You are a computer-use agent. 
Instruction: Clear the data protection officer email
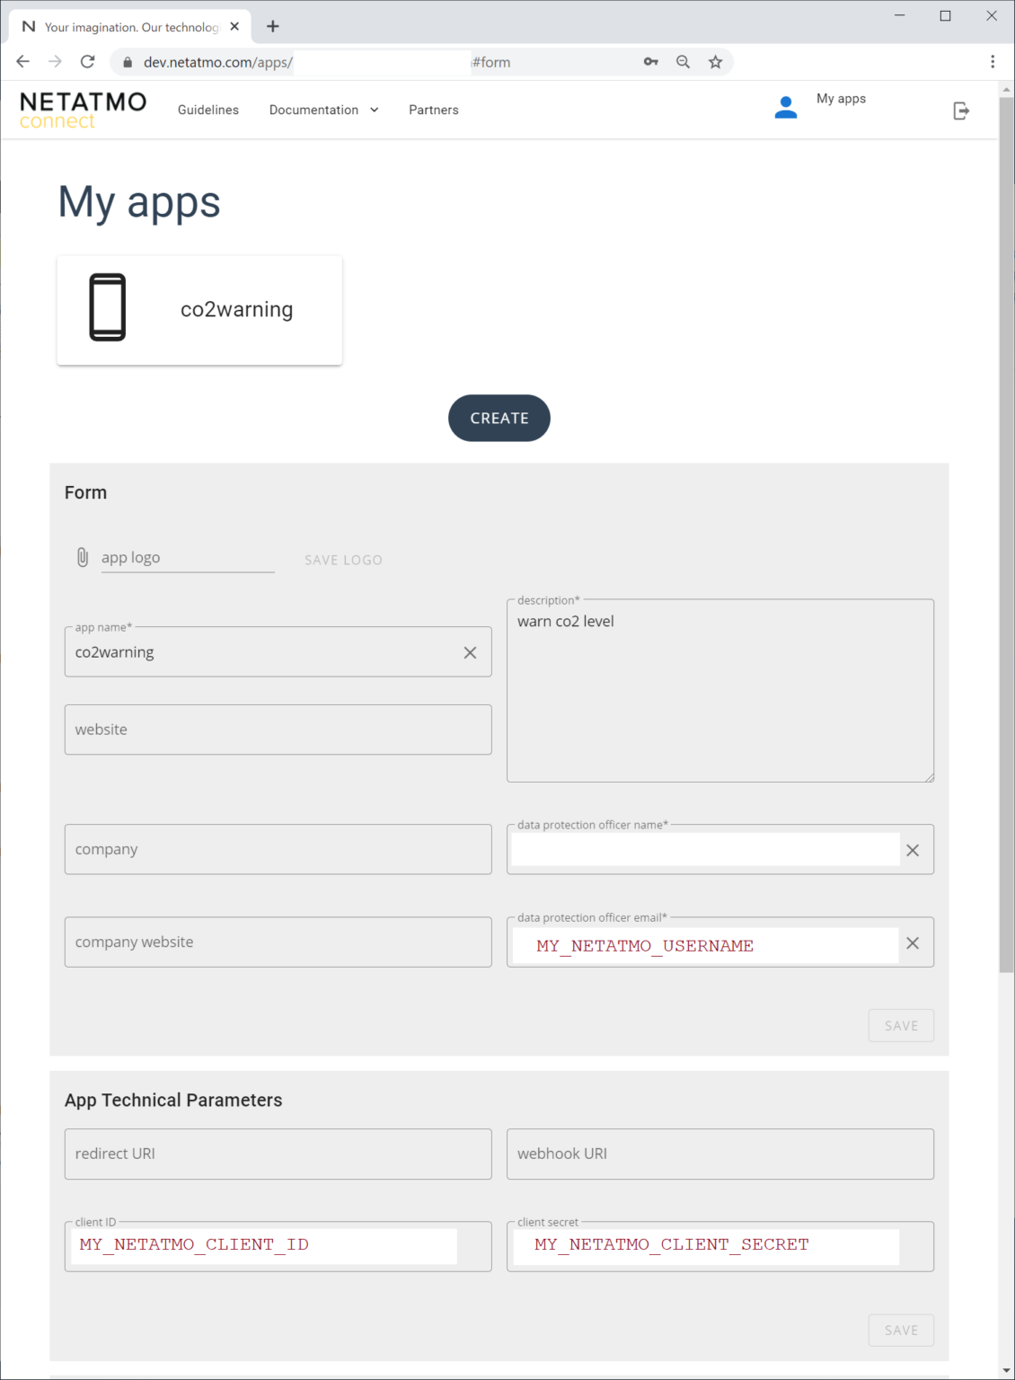click(x=912, y=942)
